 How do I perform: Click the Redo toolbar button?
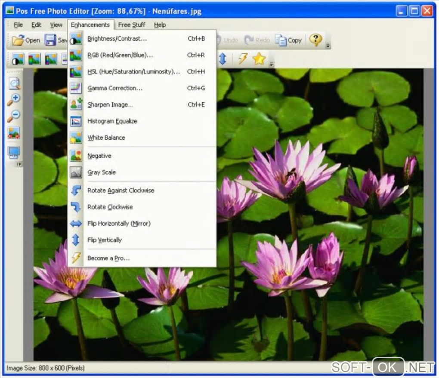257,40
